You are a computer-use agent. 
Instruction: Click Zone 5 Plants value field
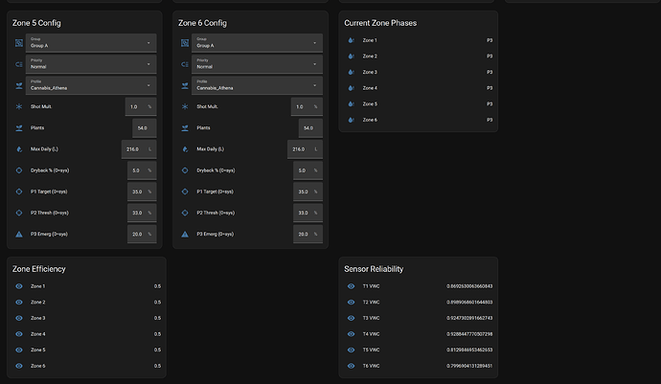(144, 127)
